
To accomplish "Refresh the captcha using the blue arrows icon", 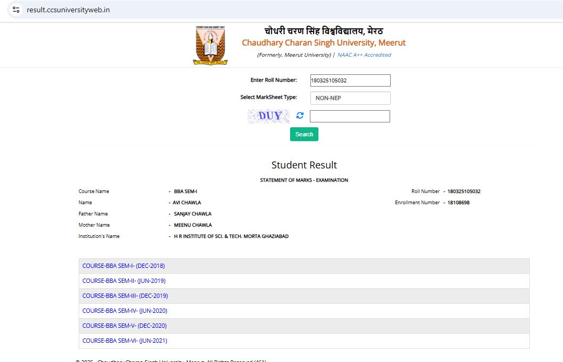I will coord(300,116).
